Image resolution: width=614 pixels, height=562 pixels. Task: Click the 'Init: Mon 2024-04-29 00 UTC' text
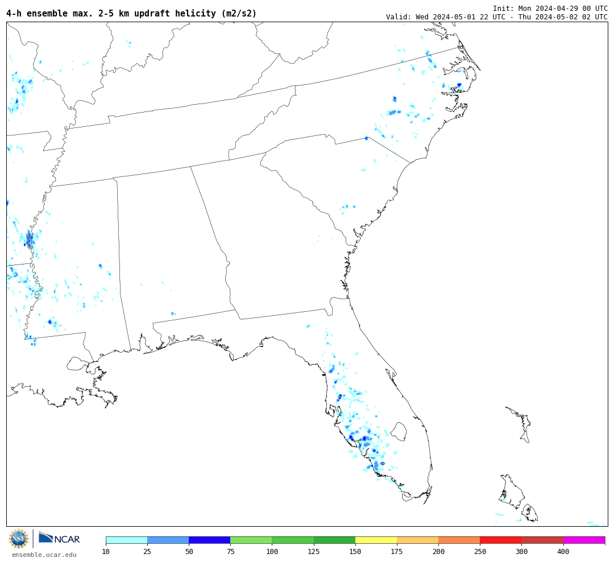[550, 8]
